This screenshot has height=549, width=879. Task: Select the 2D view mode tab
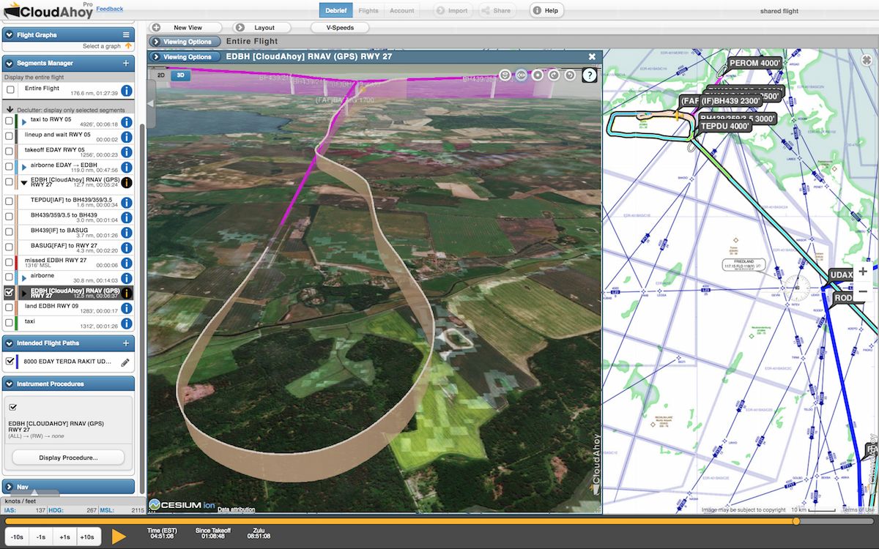point(160,75)
